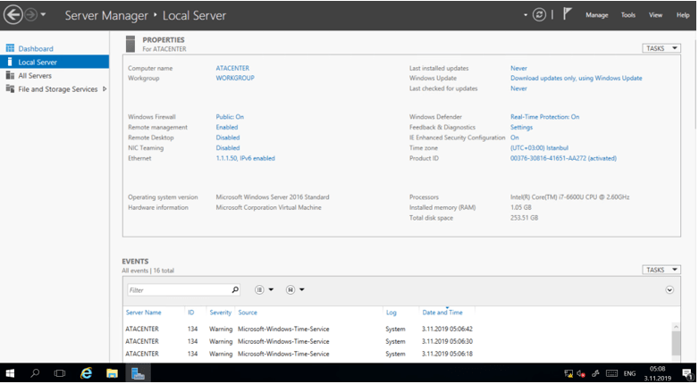Screen dimensions: 699x384
Task: Click the back navigation arrow
Action: pyautogui.click(x=13, y=15)
